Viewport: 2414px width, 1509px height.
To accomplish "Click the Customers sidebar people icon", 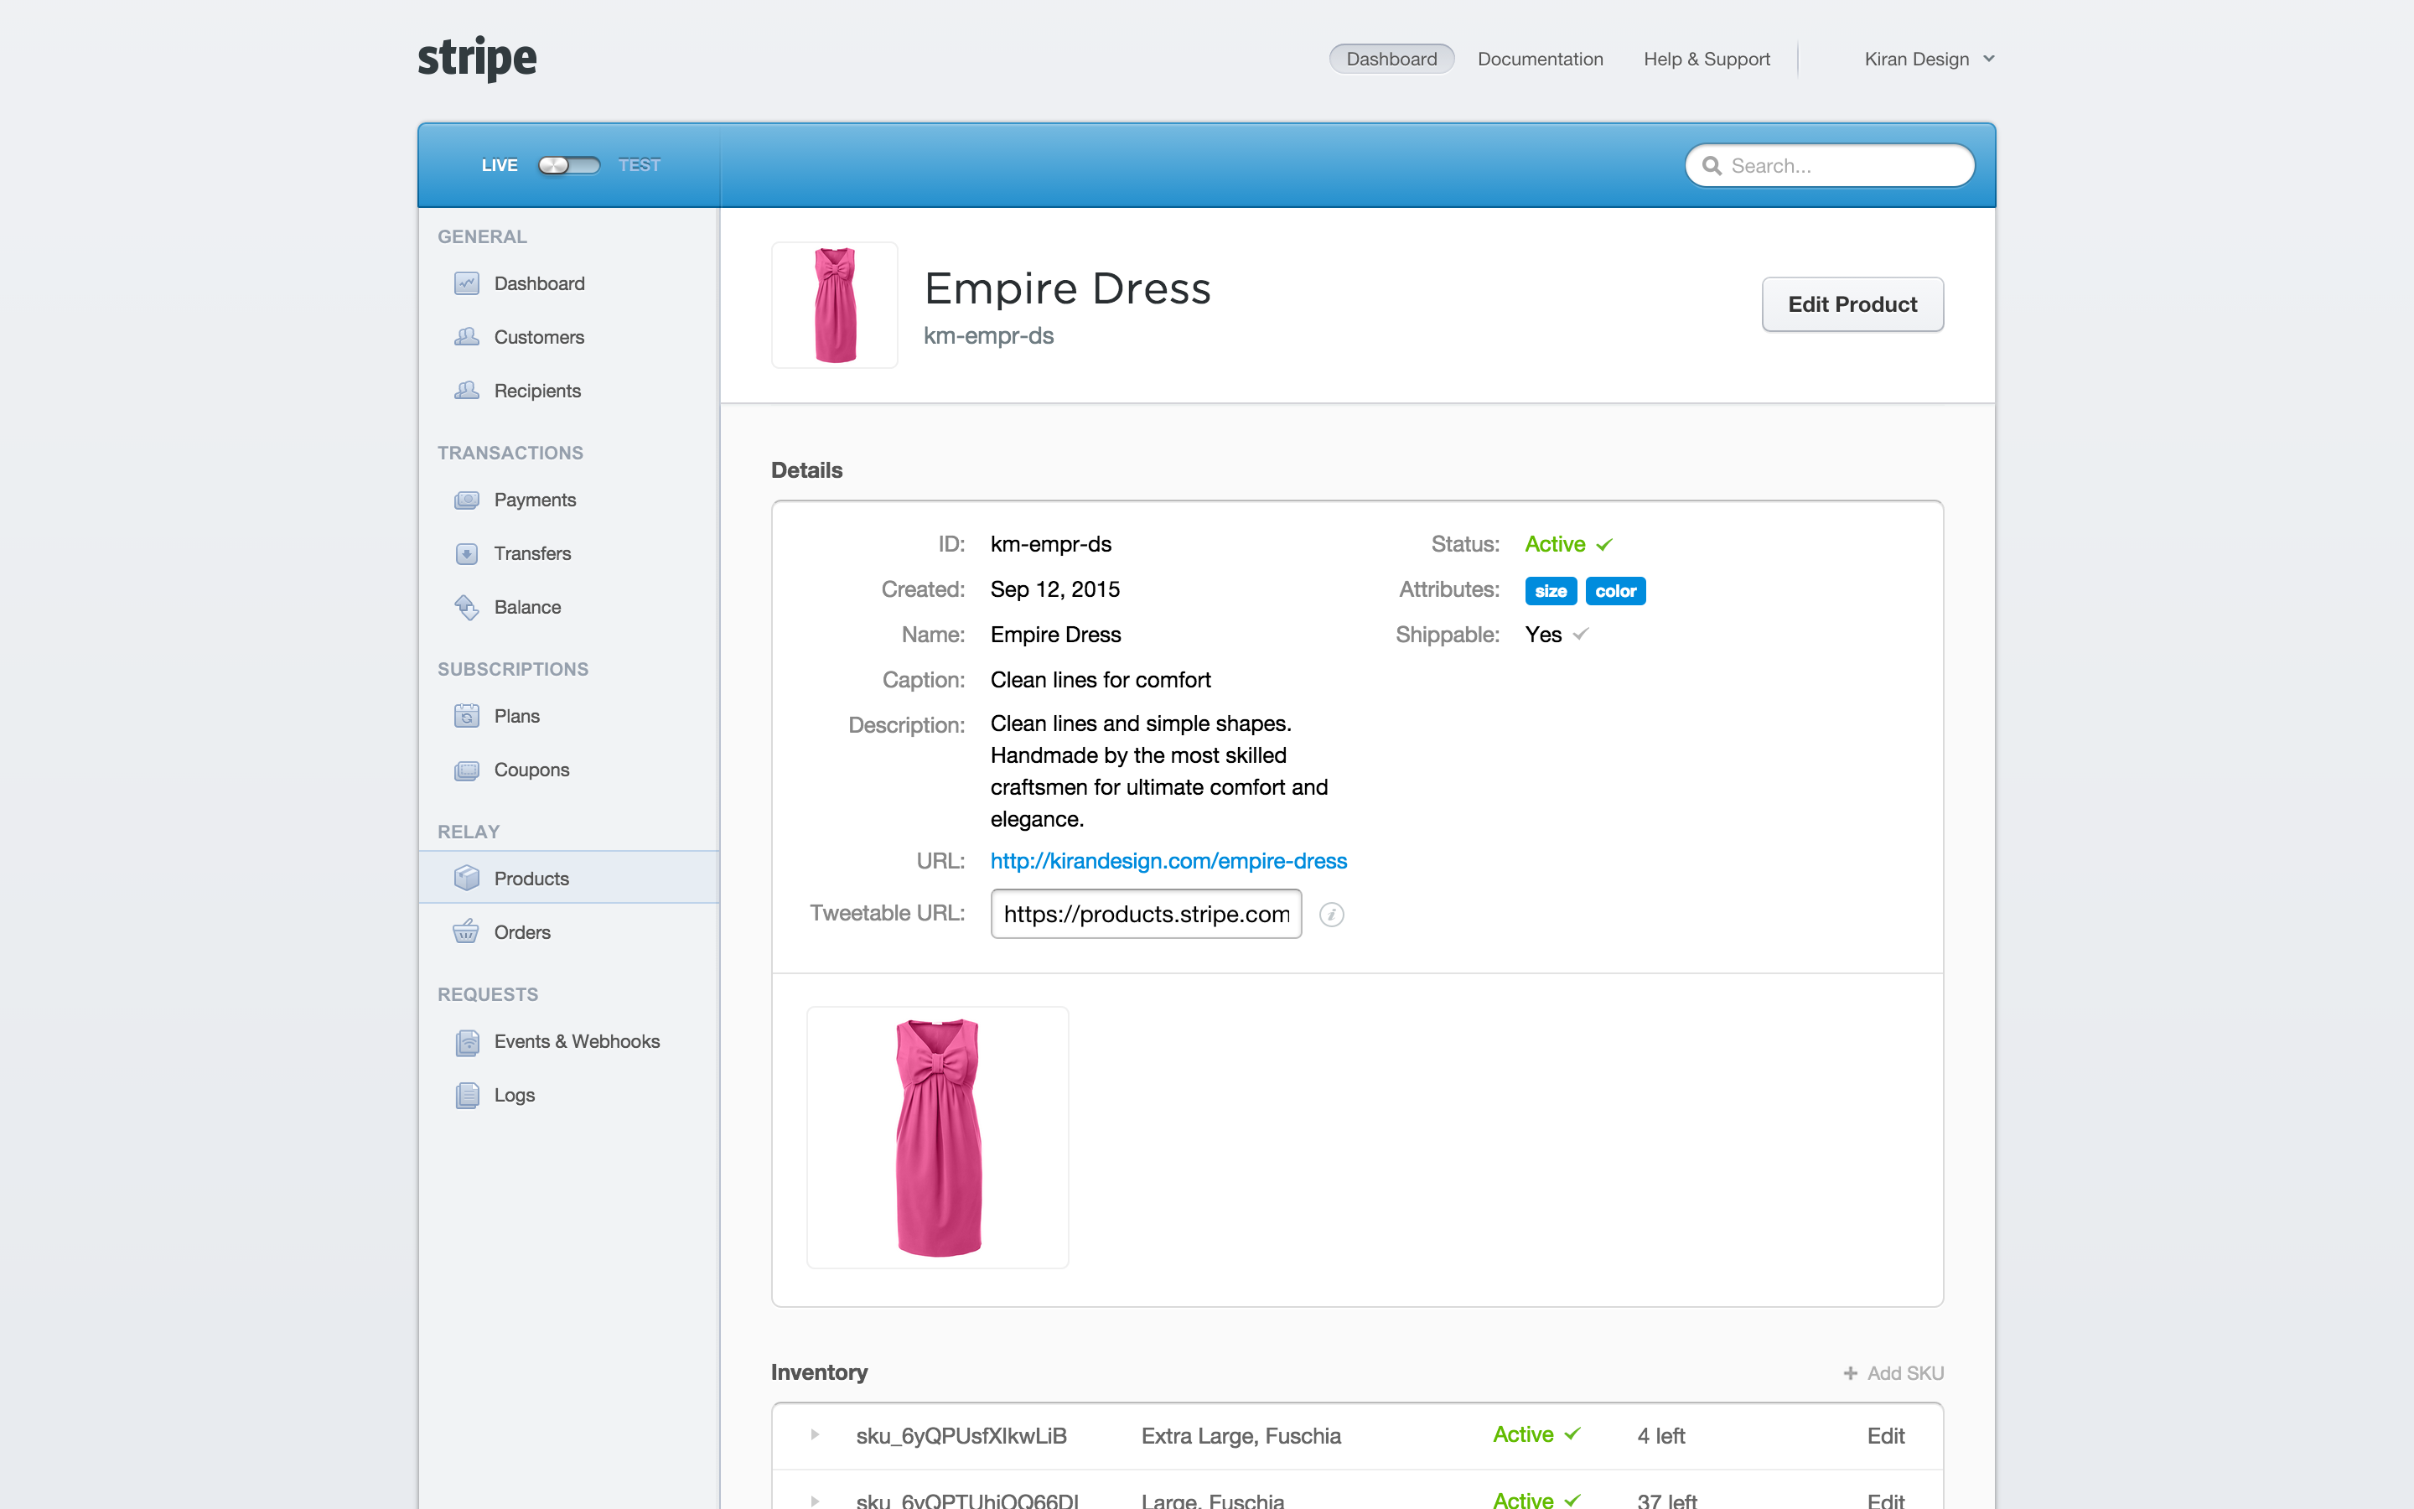I will click(467, 336).
